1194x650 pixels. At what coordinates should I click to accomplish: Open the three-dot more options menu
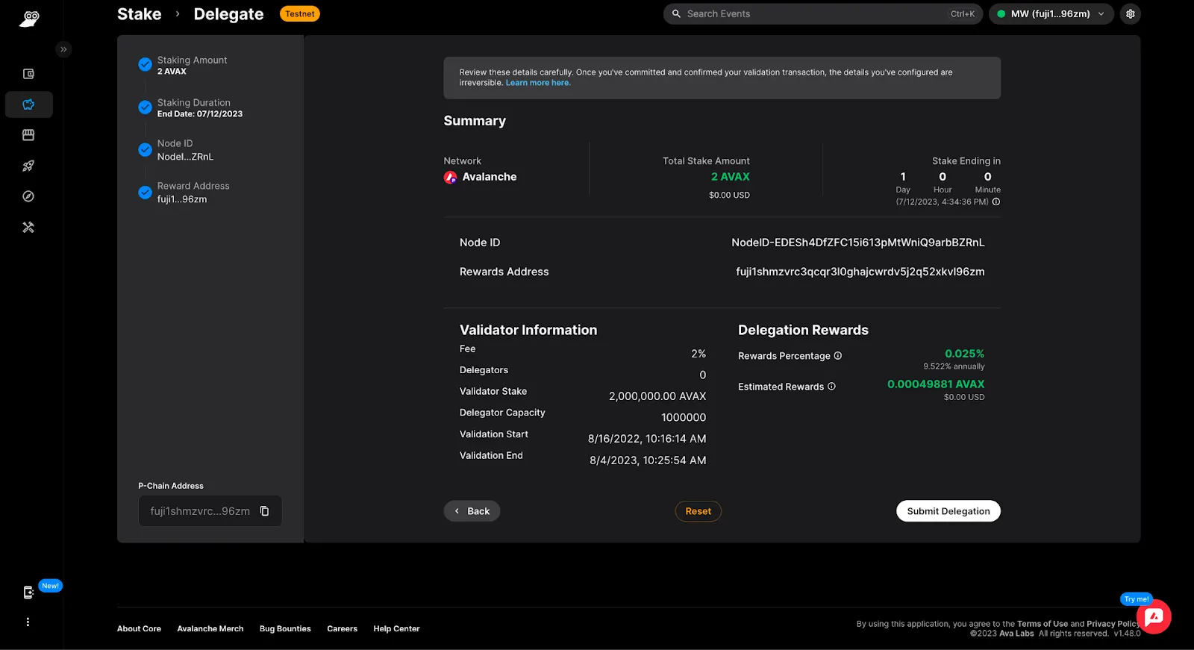click(x=28, y=622)
